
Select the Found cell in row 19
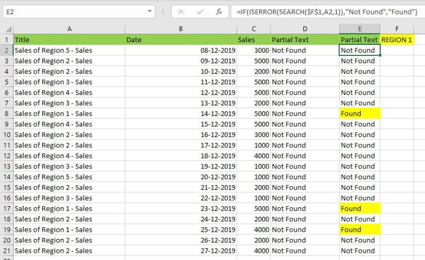pos(359,230)
